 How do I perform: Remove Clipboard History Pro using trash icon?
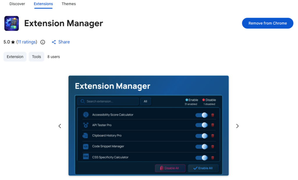[x=212, y=136]
